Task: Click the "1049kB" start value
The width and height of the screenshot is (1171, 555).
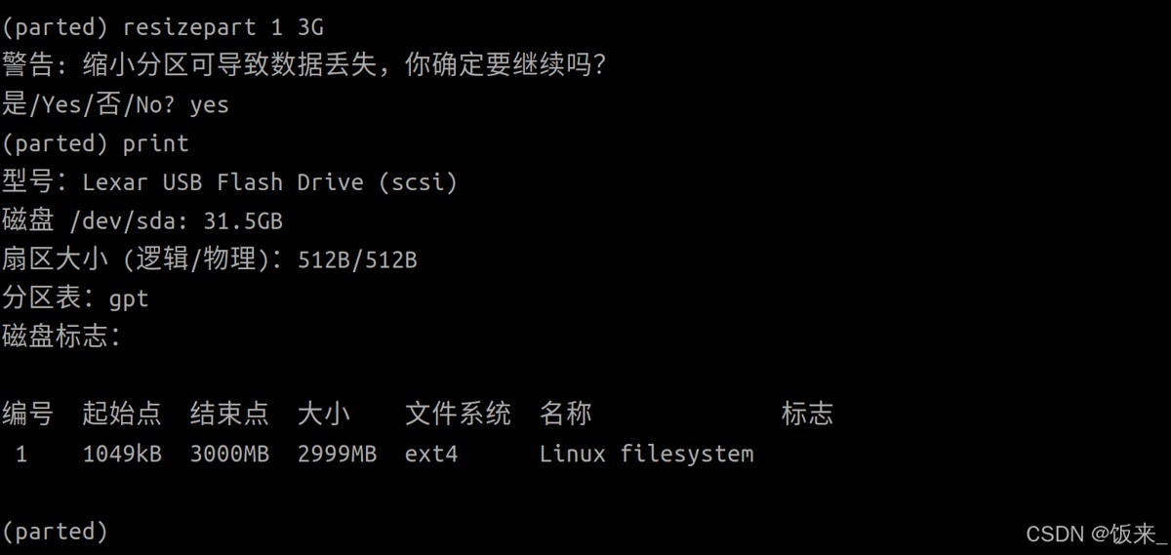Action: (x=122, y=454)
